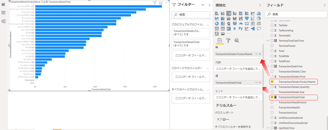328x130 pixels.
Task: Uncheck TransactionDetails.ProductName field
Action: click(272, 82)
